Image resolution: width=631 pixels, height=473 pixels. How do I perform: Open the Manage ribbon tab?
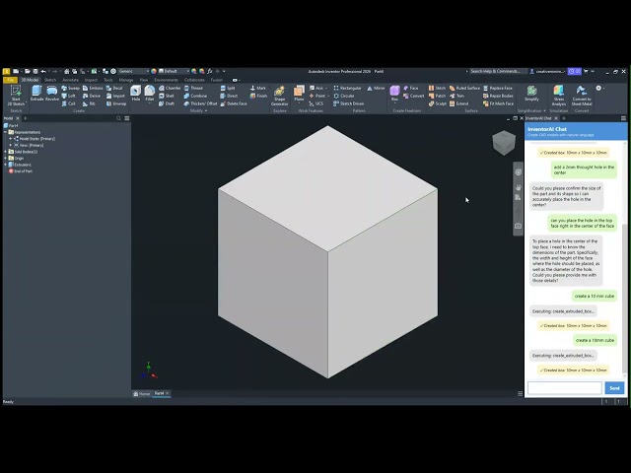(125, 80)
